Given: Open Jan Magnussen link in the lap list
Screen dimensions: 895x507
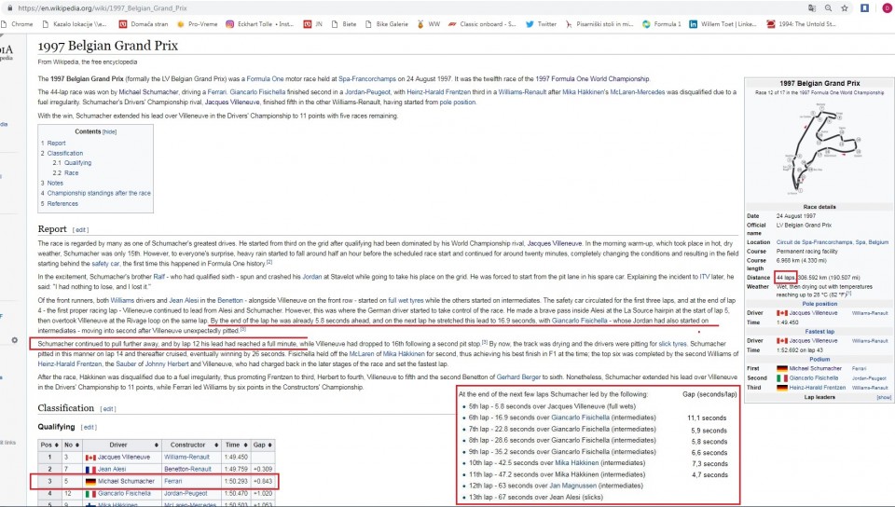Looking at the screenshot, I should [x=572, y=486].
